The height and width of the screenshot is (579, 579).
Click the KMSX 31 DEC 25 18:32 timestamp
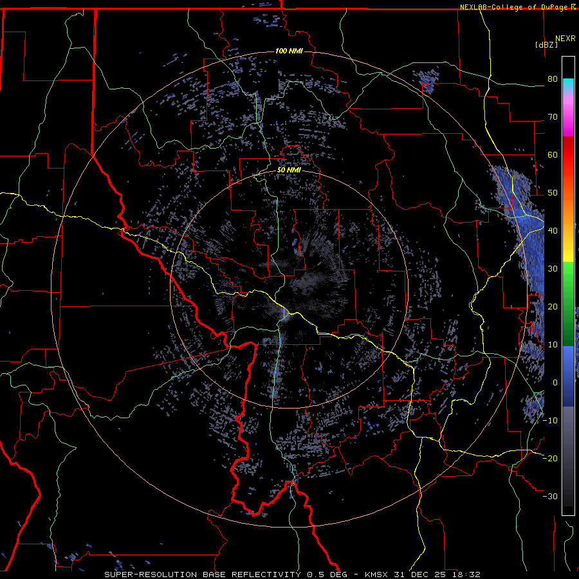[x=423, y=574]
